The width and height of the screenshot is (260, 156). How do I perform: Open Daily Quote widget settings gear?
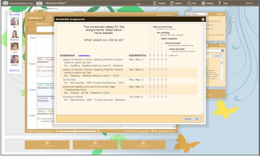coord(218,14)
